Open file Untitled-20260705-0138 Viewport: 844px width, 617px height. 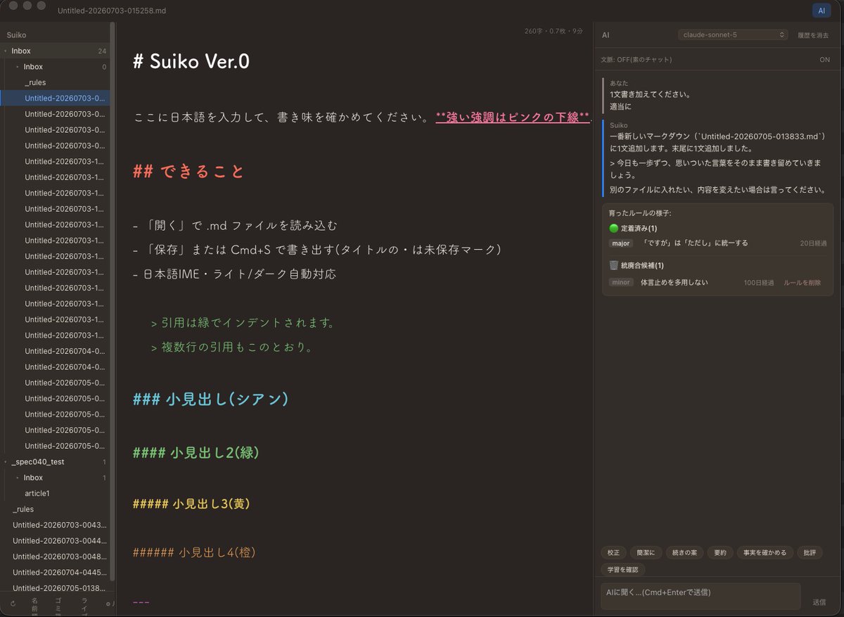pyautogui.click(x=59, y=588)
